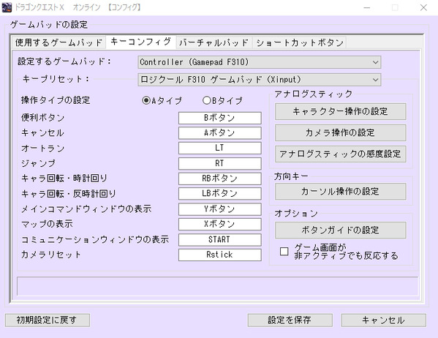Switch to the ショートカットボタン tab

[300, 42]
